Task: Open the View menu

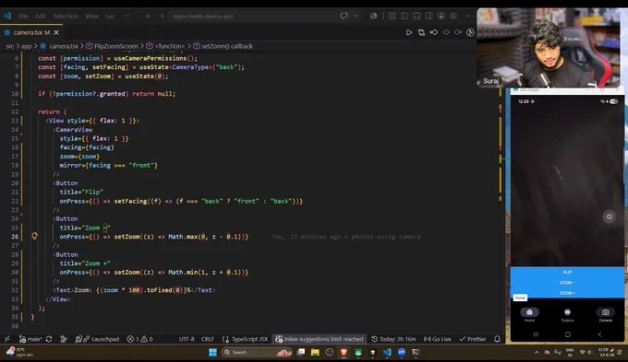Action: point(91,16)
